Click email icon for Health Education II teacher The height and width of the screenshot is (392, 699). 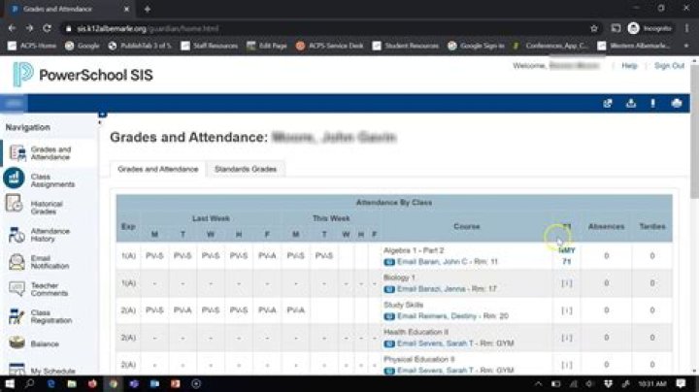[389, 343]
